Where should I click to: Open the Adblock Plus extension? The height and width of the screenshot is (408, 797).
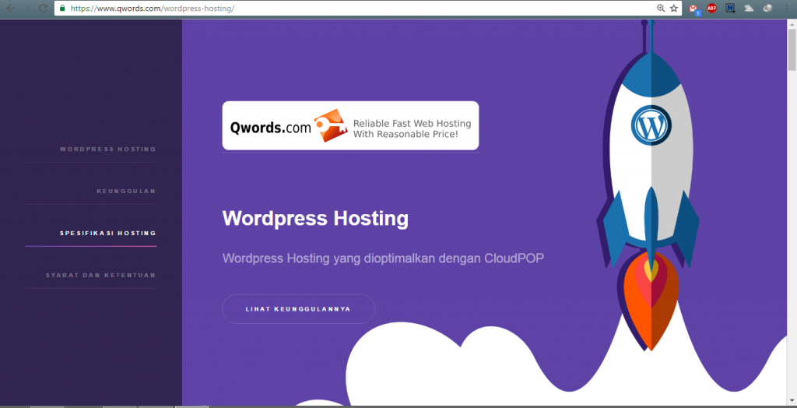(711, 9)
